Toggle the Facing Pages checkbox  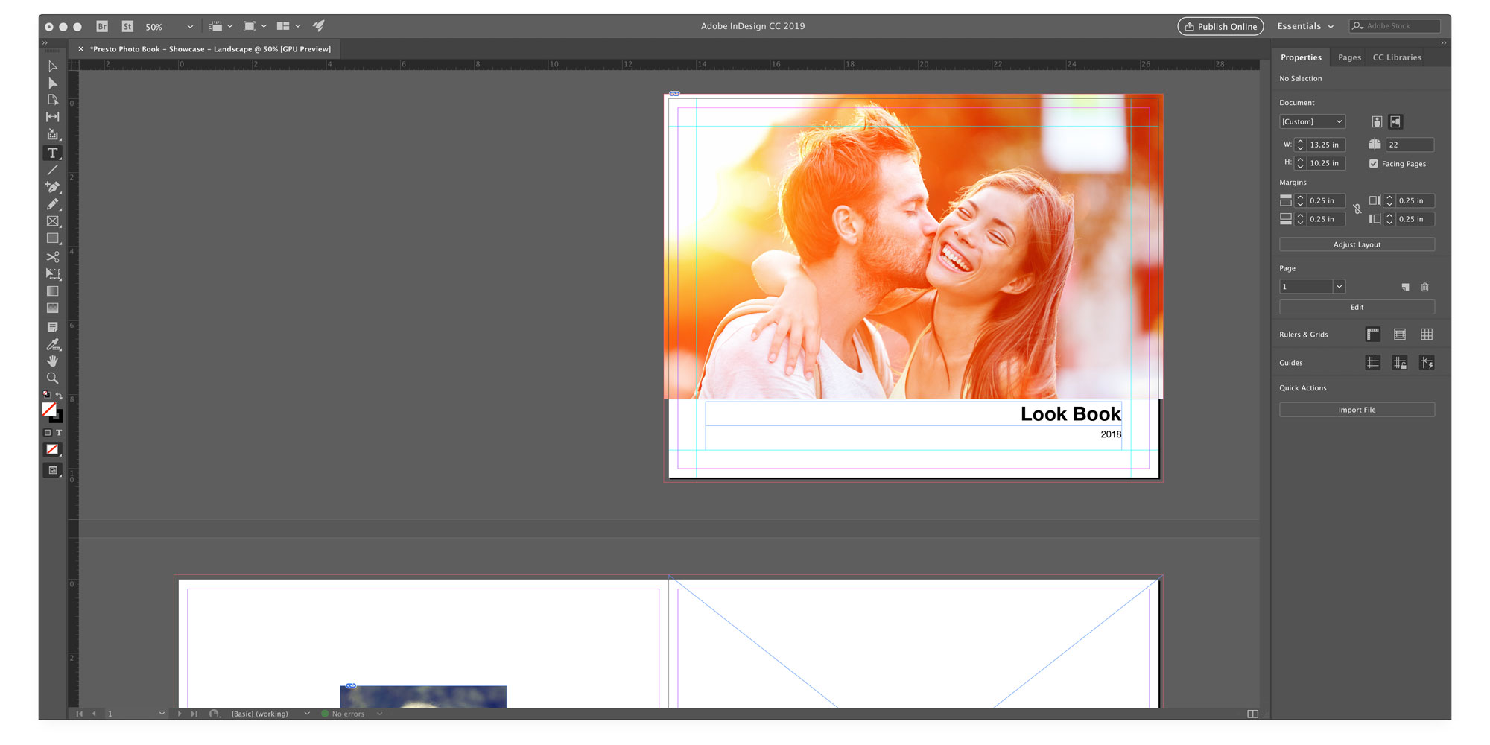[x=1374, y=164]
